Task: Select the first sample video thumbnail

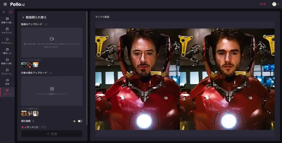Action: tap(24, 65)
